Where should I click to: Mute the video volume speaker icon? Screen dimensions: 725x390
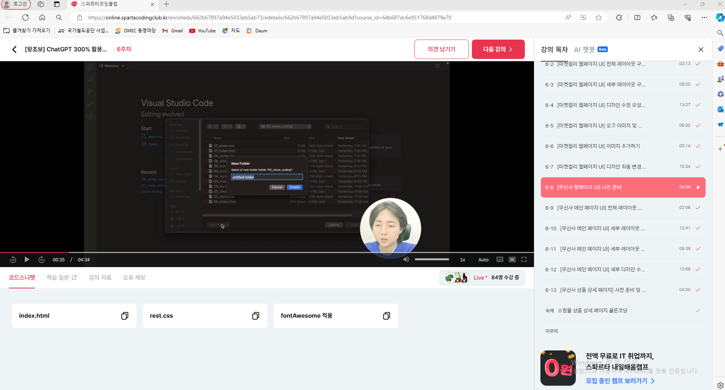406,259
